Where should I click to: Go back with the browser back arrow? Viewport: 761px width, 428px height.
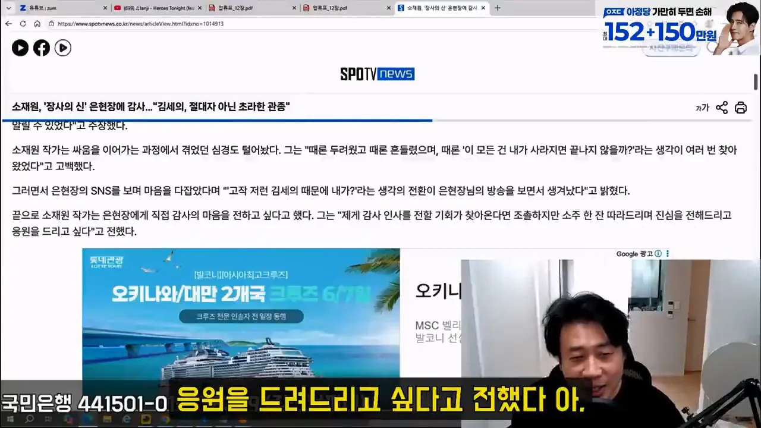[8, 24]
